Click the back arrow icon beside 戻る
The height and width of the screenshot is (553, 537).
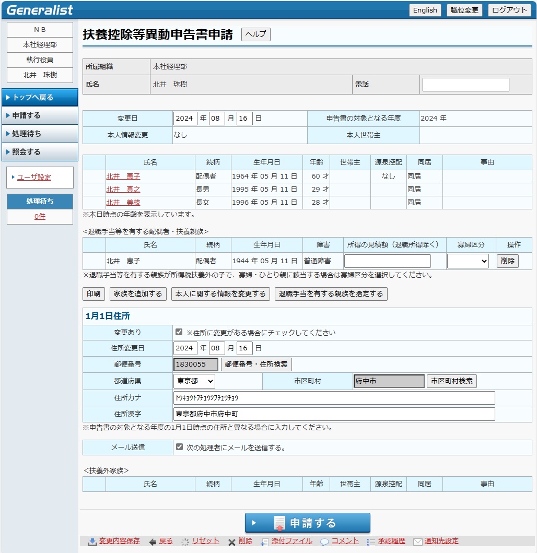click(x=153, y=542)
